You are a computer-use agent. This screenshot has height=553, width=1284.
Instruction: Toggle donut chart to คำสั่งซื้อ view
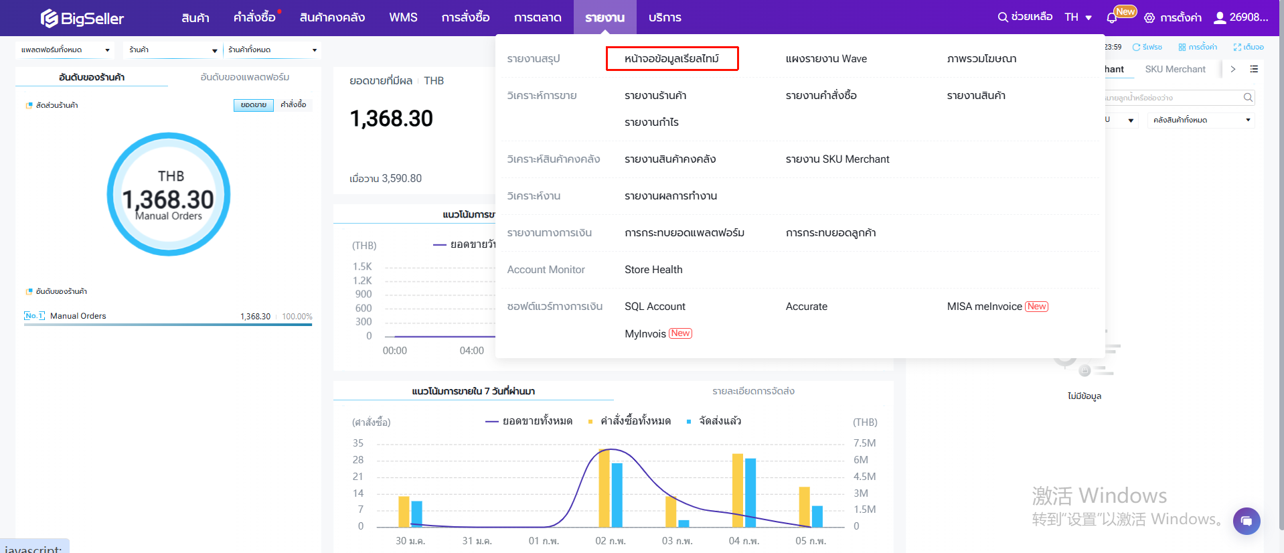pos(293,104)
